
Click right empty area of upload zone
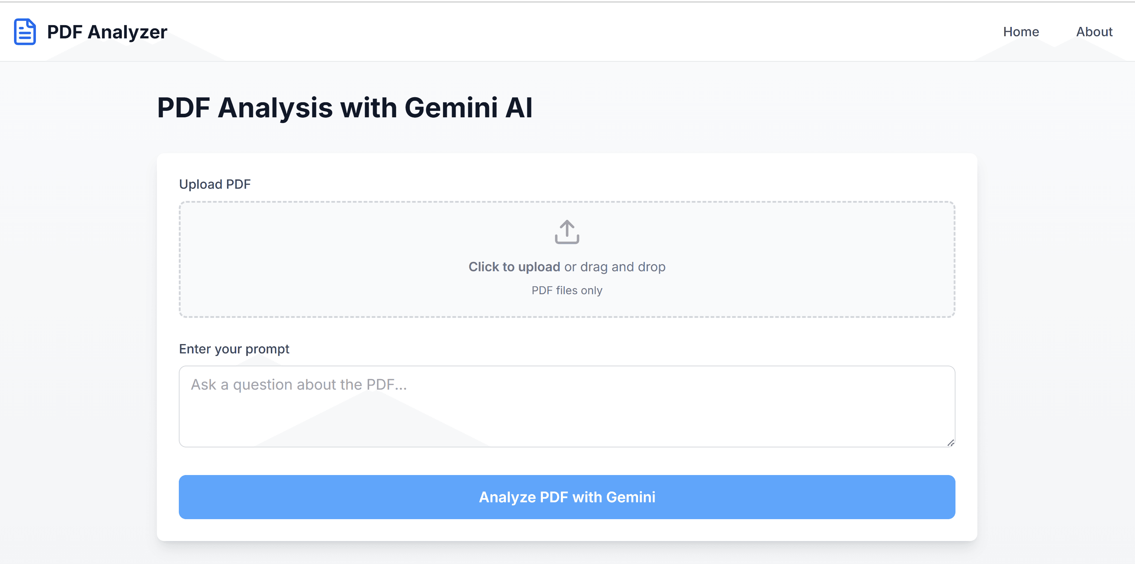point(837,260)
